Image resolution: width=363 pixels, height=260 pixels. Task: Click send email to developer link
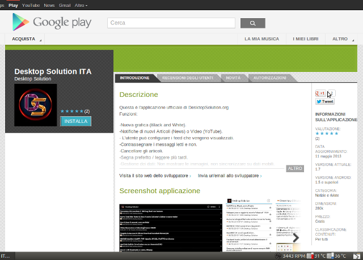tap(230, 176)
